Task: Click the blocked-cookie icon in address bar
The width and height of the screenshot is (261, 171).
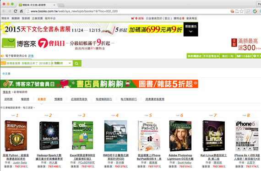Action: (232, 11)
